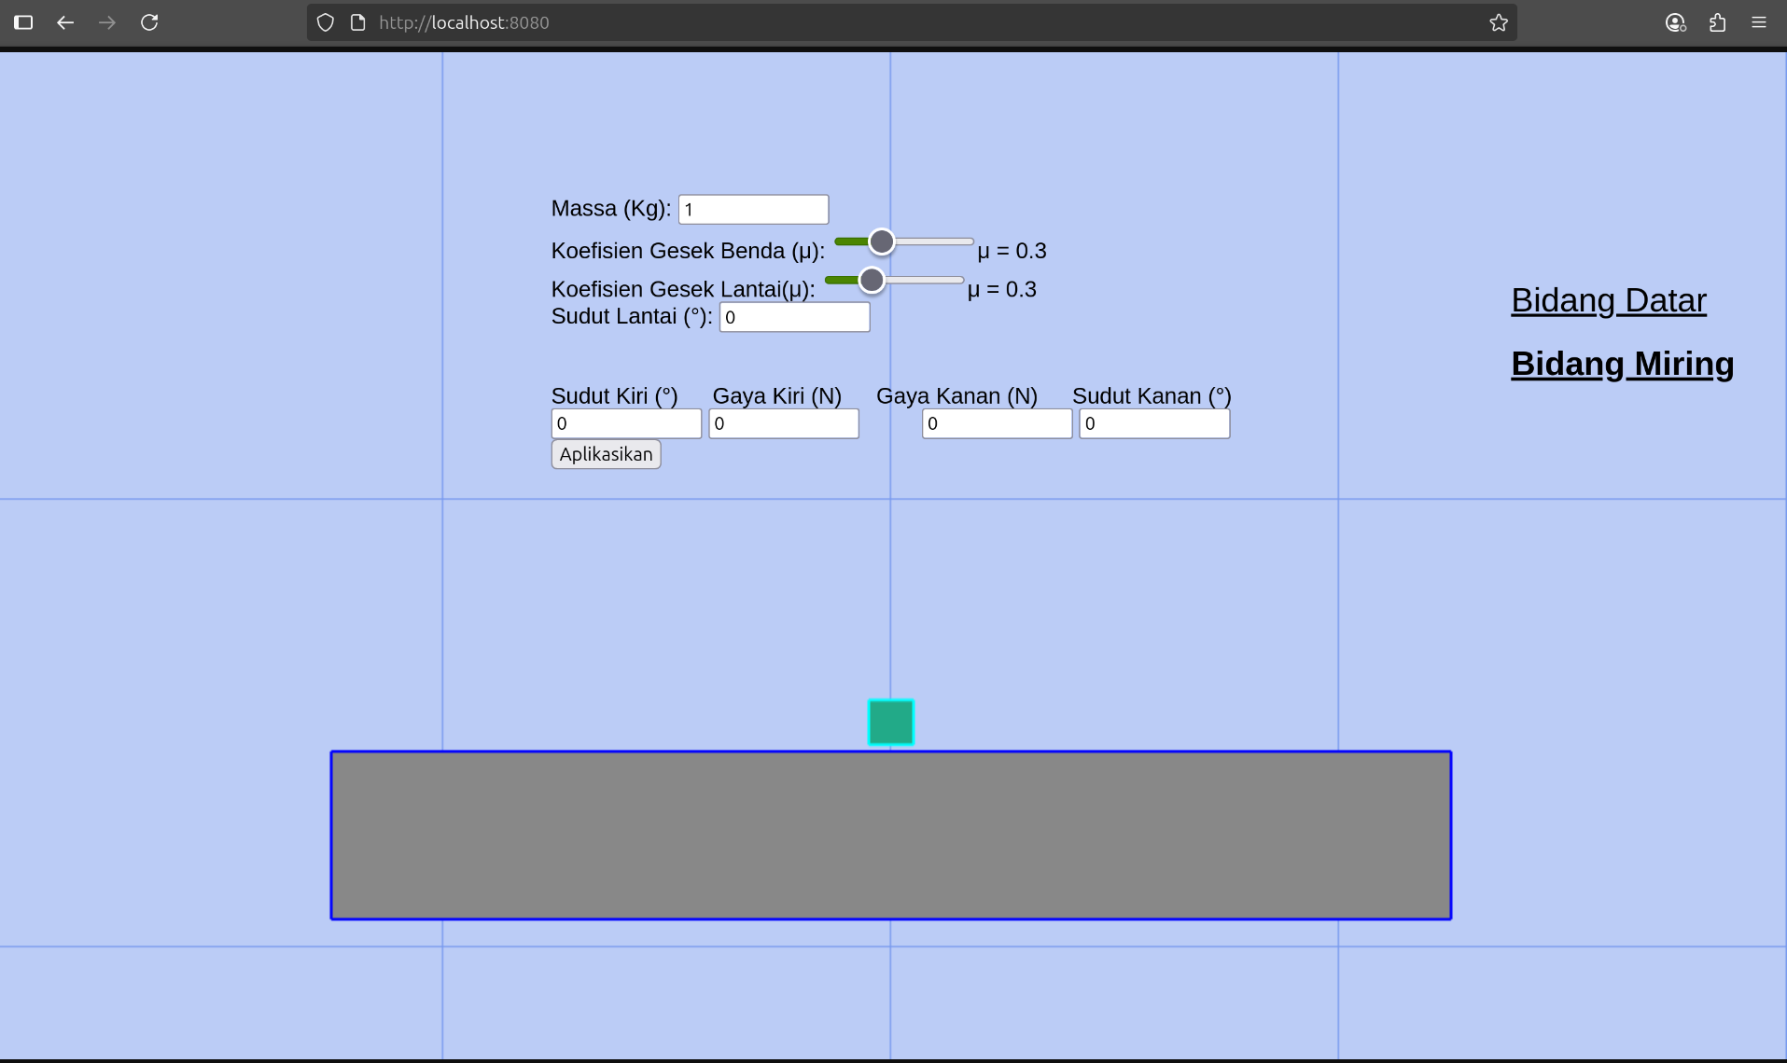Click the Koefisien Gesek Lantai slider handle
Image resolution: width=1787 pixels, height=1063 pixels.
click(872, 280)
